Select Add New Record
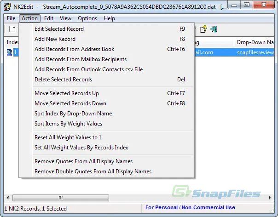Image resolution: width=278 pixels, height=217 pixels. pos(55,39)
